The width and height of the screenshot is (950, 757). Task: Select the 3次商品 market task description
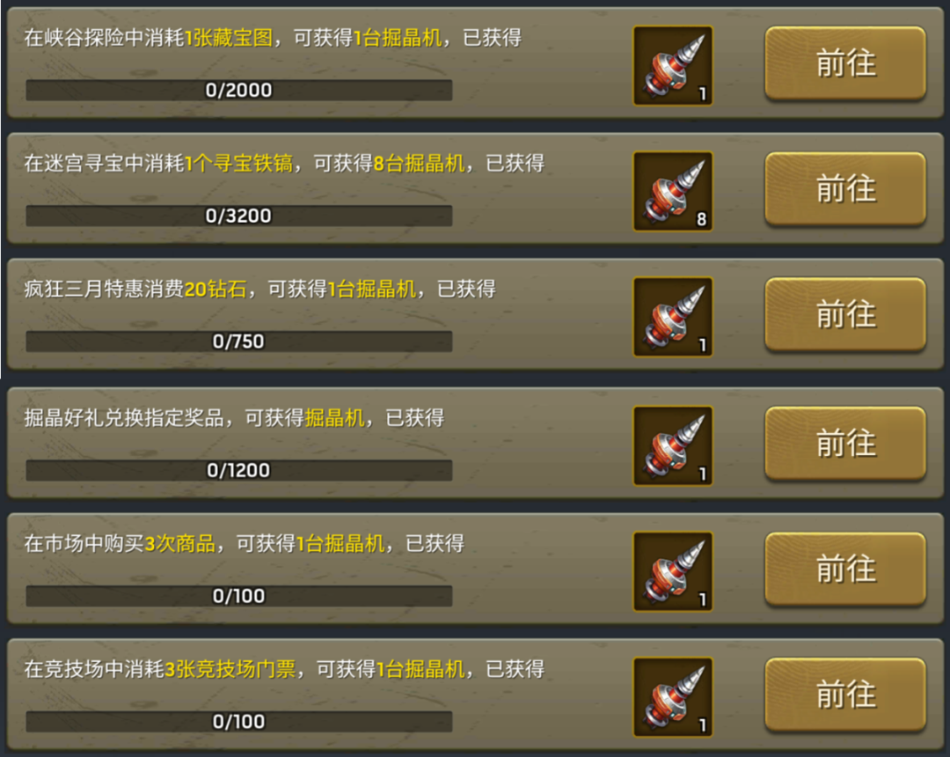(245, 544)
